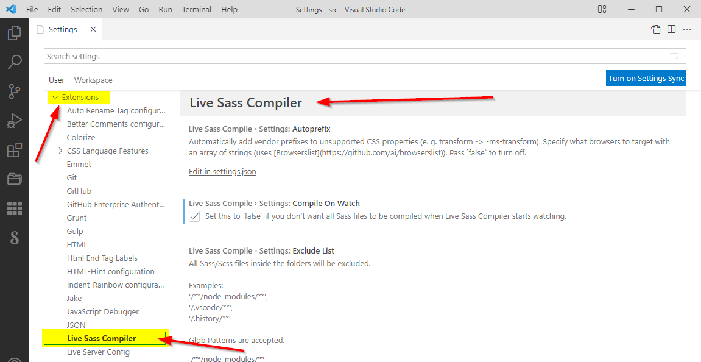The height and width of the screenshot is (362, 701).
Task: Select Html End Tag Labels item
Action: [x=102, y=258]
